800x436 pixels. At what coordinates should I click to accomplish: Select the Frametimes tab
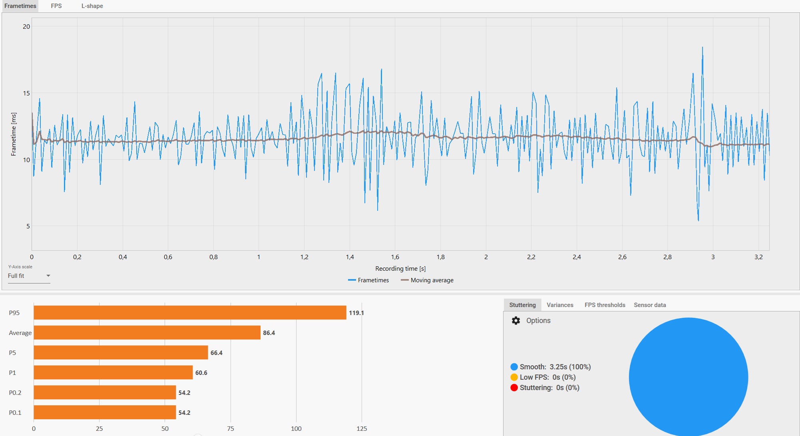pyautogui.click(x=20, y=6)
